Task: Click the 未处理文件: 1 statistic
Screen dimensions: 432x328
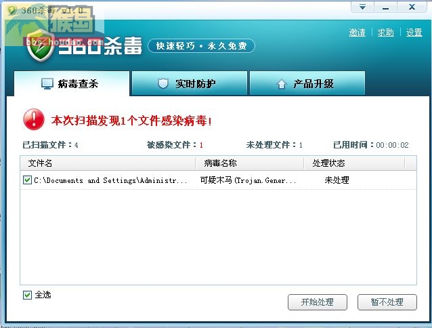Action: coord(274,145)
